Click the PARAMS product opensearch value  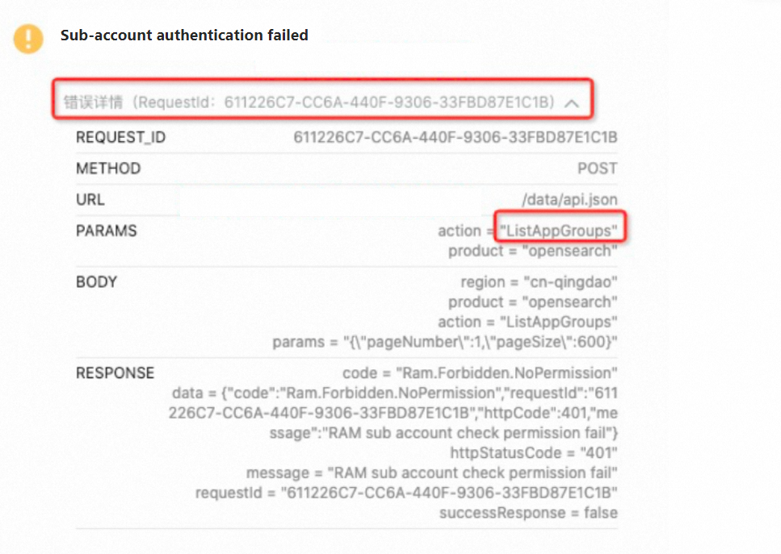click(532, 251)
